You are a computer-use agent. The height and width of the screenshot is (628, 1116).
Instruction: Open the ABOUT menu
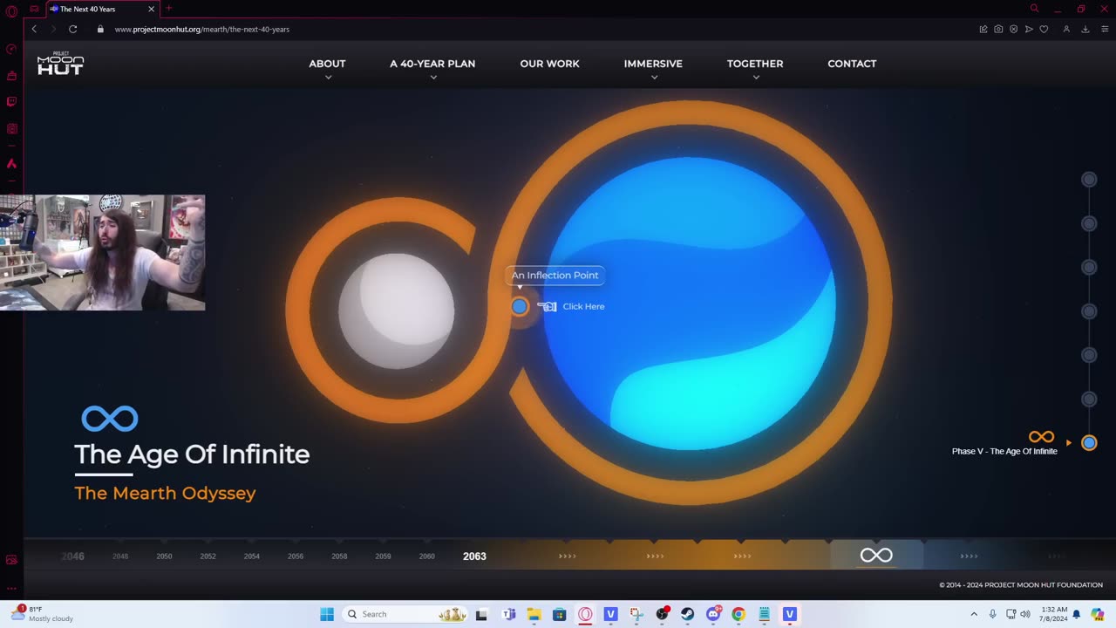(x=327, y=64)
